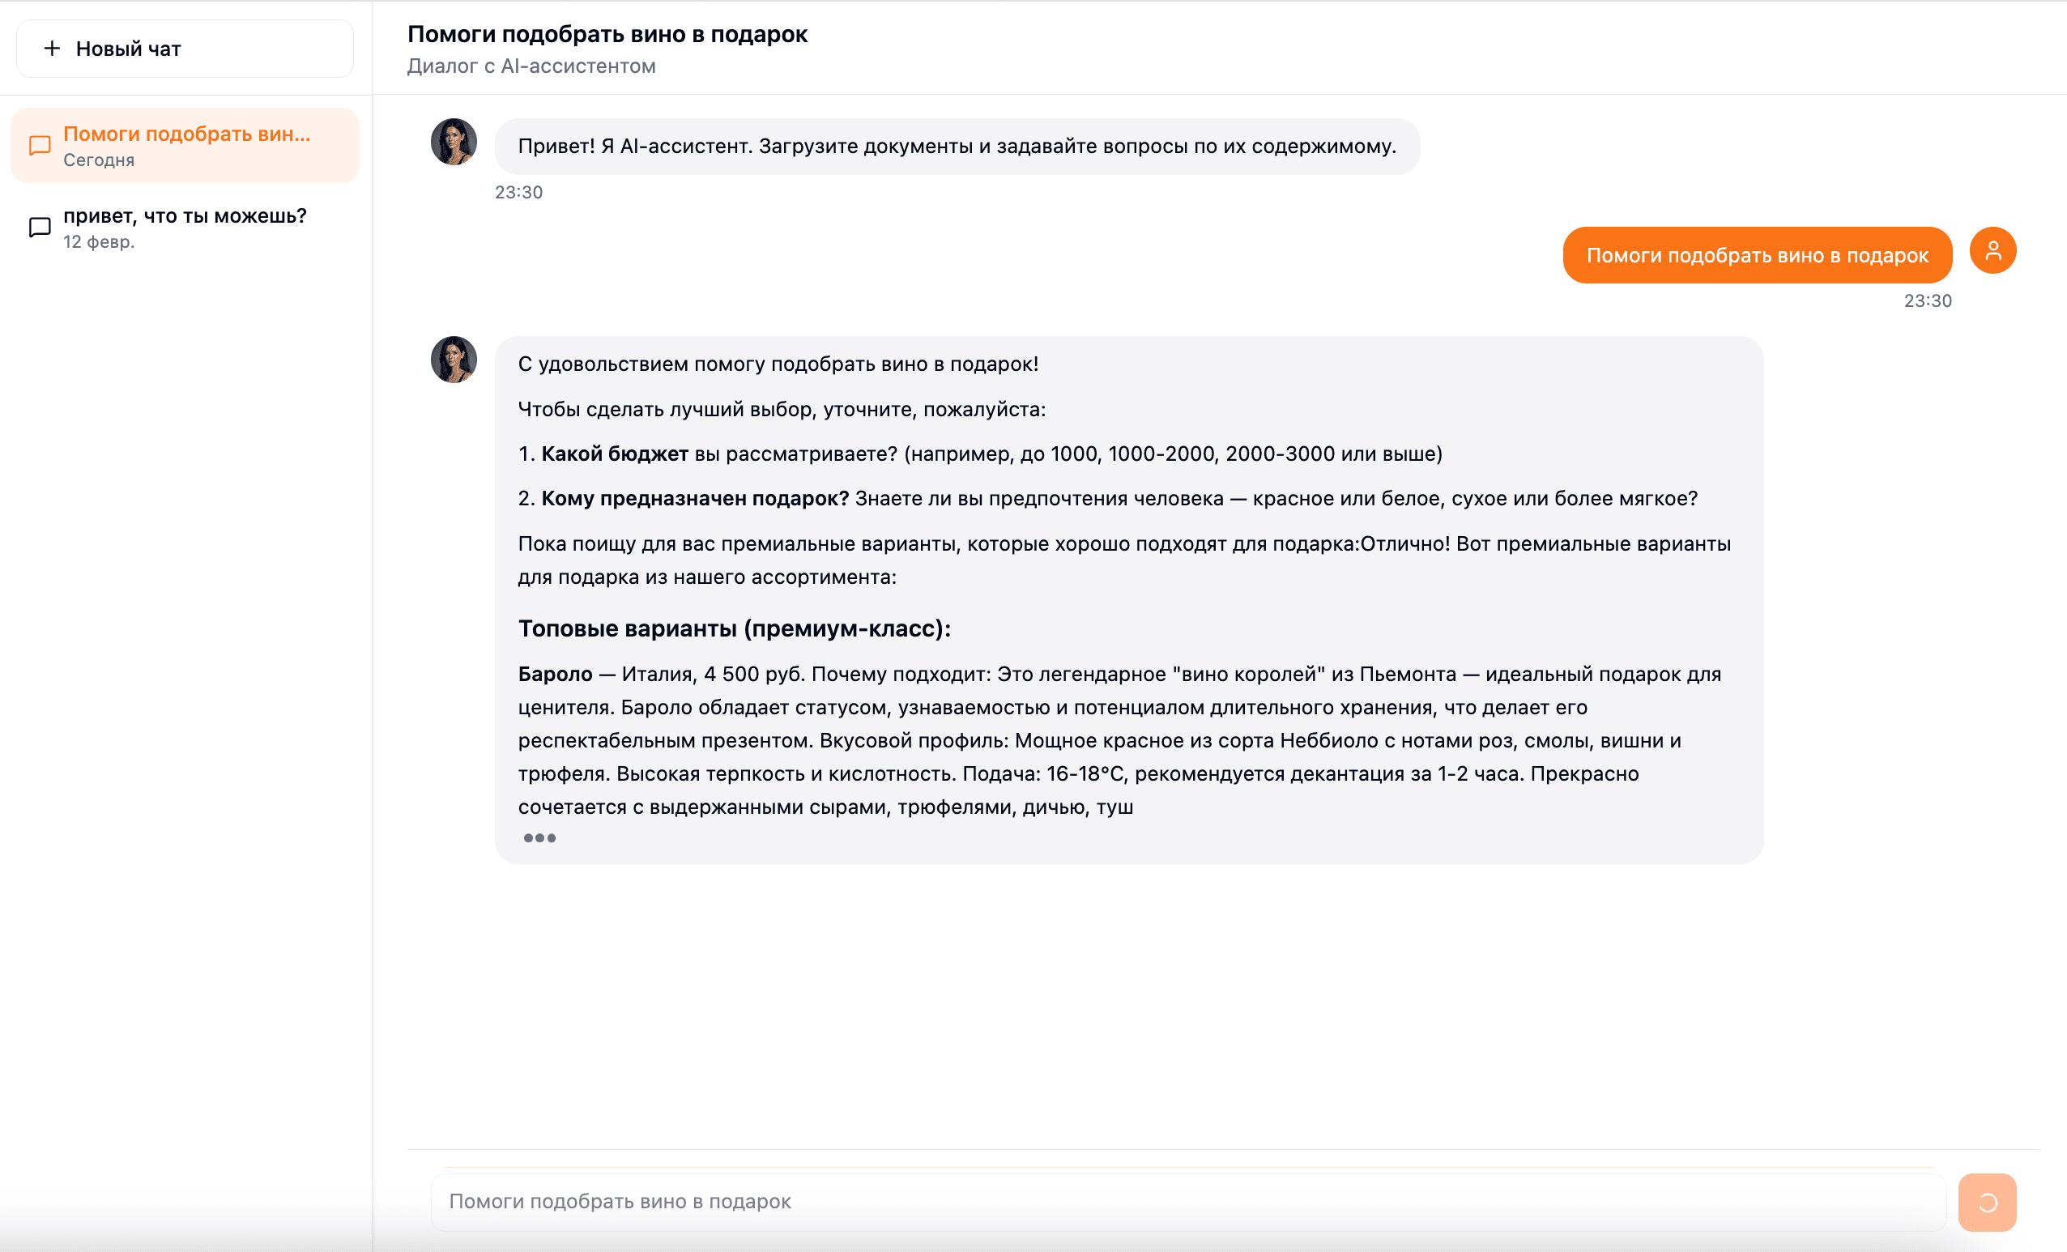Image resolution: width=2067 pixels, height=1252 pixels.
Task: Focus the message input field
Action: tap(1187, 1202)
